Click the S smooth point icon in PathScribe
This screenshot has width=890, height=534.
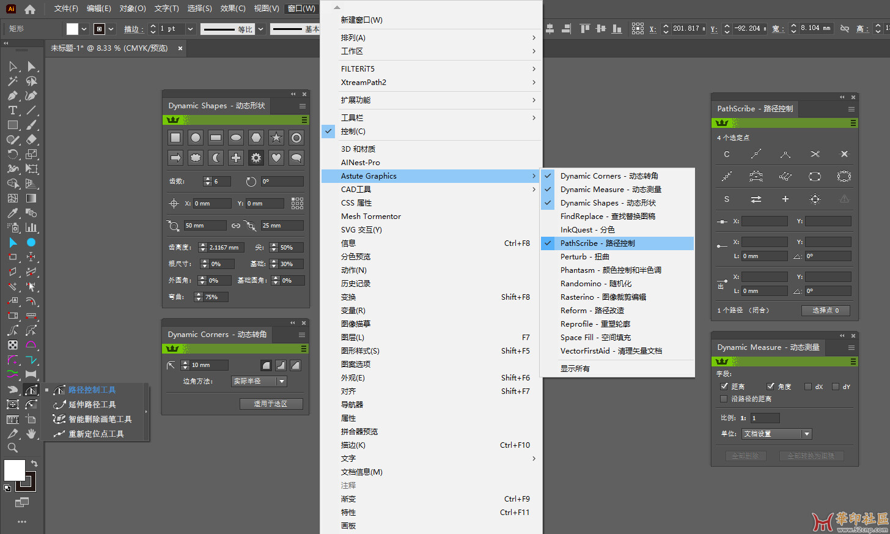(727, 199)
